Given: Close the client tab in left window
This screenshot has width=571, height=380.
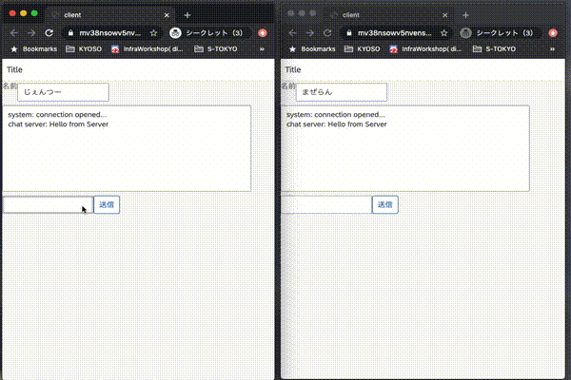Looking at the screenshot, I should click(167, 15).
